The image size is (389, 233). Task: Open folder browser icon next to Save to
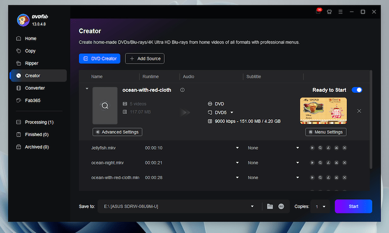point(270,206)
